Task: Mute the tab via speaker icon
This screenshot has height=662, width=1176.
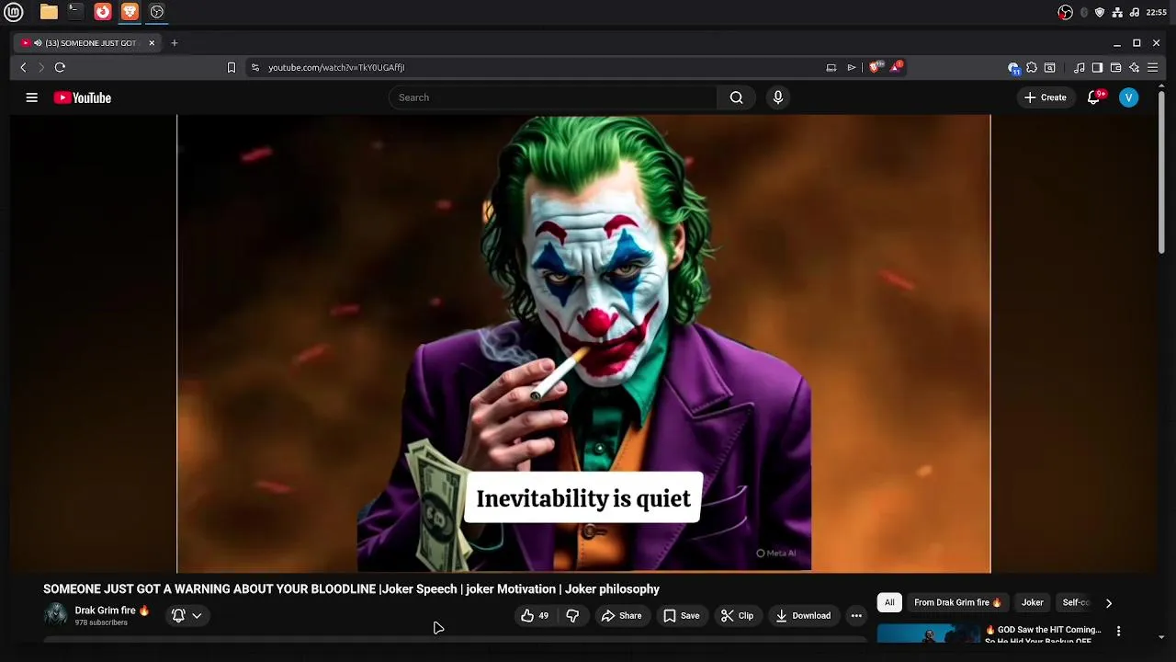Action: [x=38, y=43]
